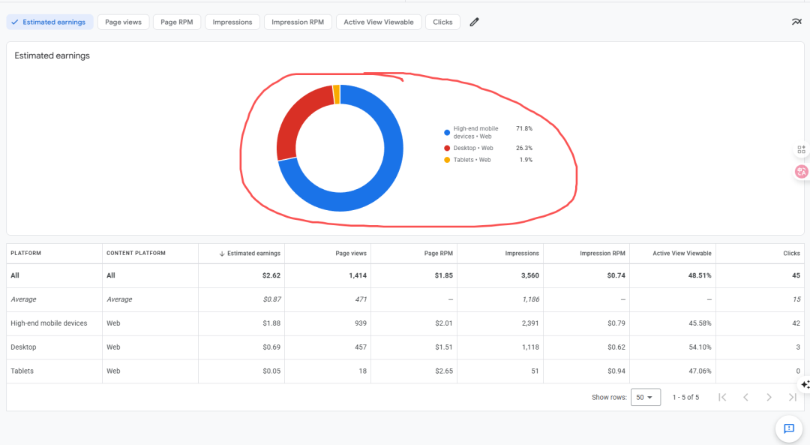Select the Active View Viewable chip
The image size is (810, 445).
pos(379,22)
